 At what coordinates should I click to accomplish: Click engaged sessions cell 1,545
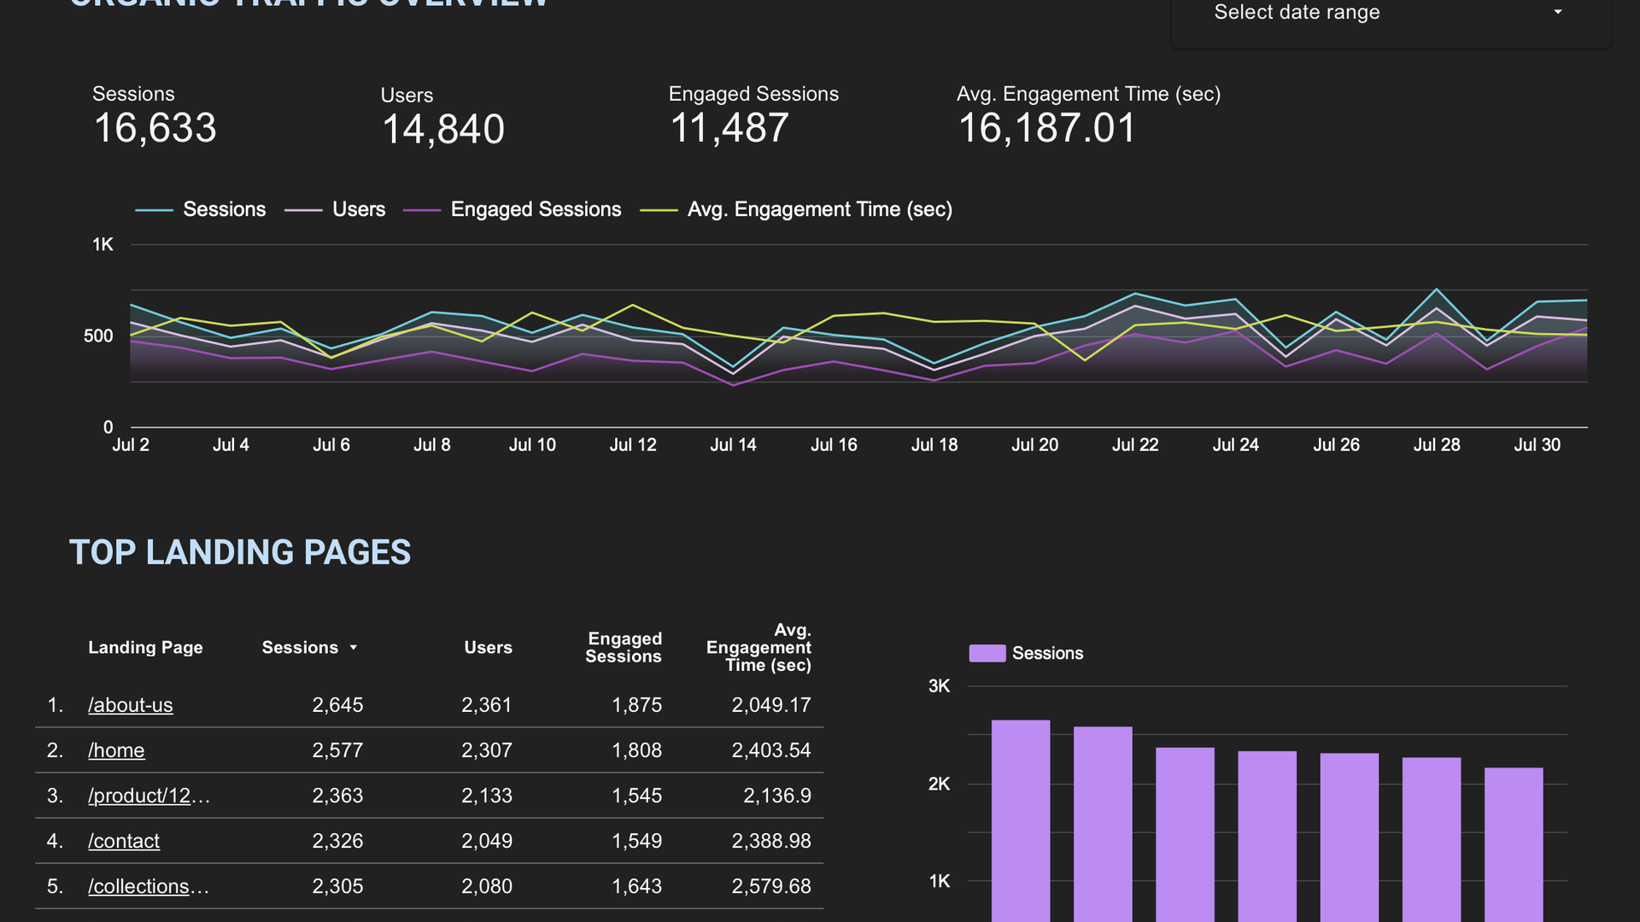click(x=637, y=796)
